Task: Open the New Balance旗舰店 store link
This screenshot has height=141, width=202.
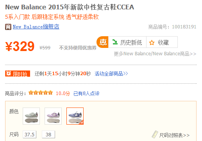Action: click(x=36, y=27)
